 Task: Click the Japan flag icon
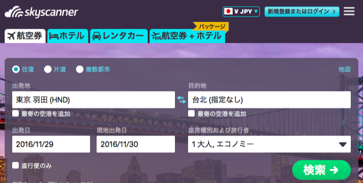(228, 12)
